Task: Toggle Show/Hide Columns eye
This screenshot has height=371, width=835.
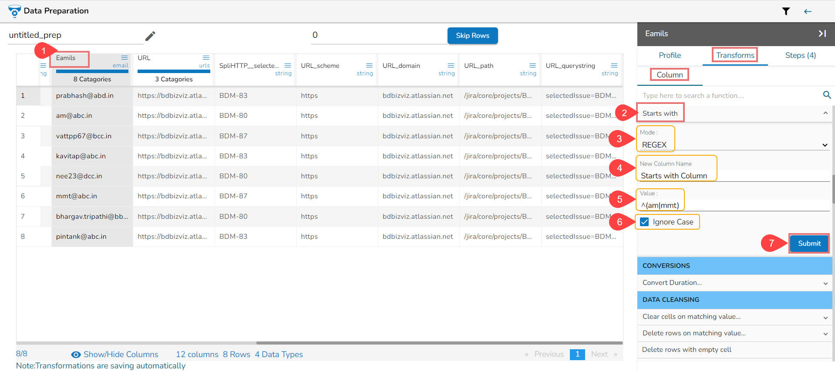Action: pos(76,354)
